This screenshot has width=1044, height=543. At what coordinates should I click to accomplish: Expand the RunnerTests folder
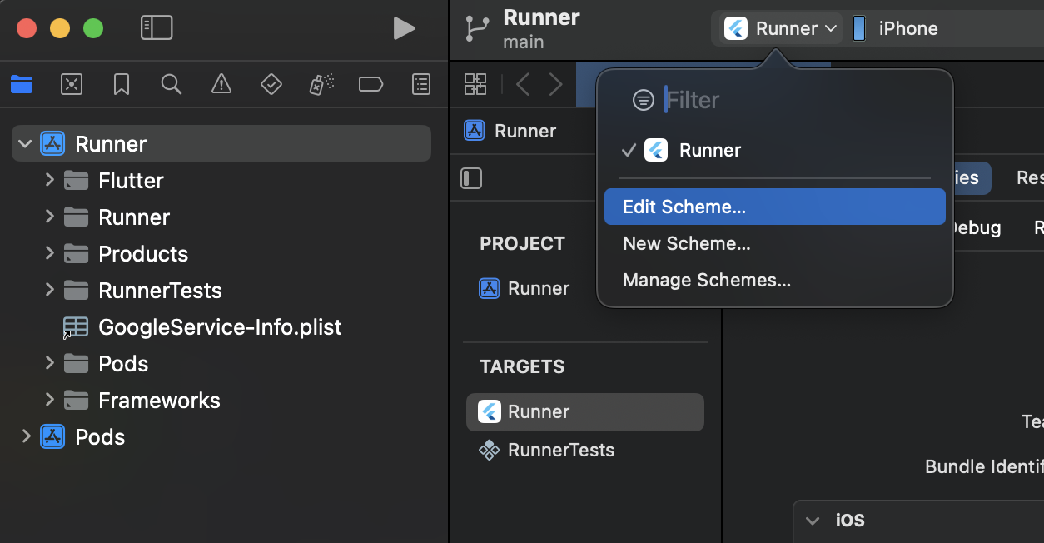click(49, 290)
